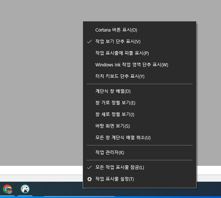The height and width of the screenshot is (198, 221).
Task: Unlock taskbars via 모든 작업 표시줄 잠금(L)
Action: pos(139,168)
